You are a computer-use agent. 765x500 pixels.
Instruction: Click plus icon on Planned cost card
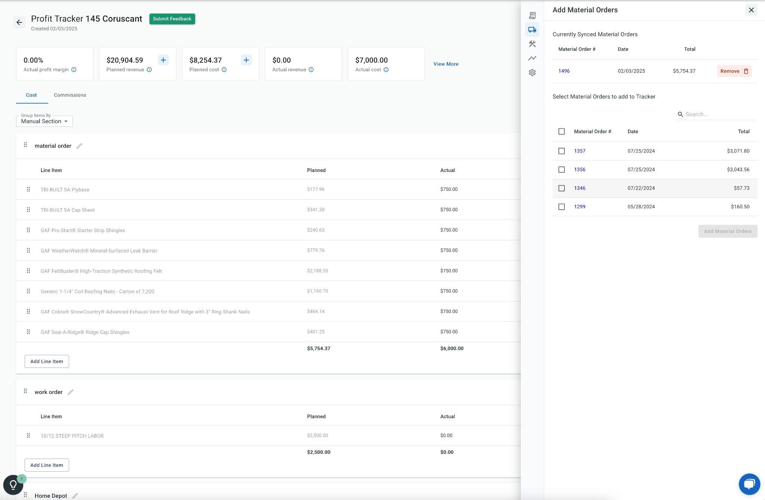point(246,60)
